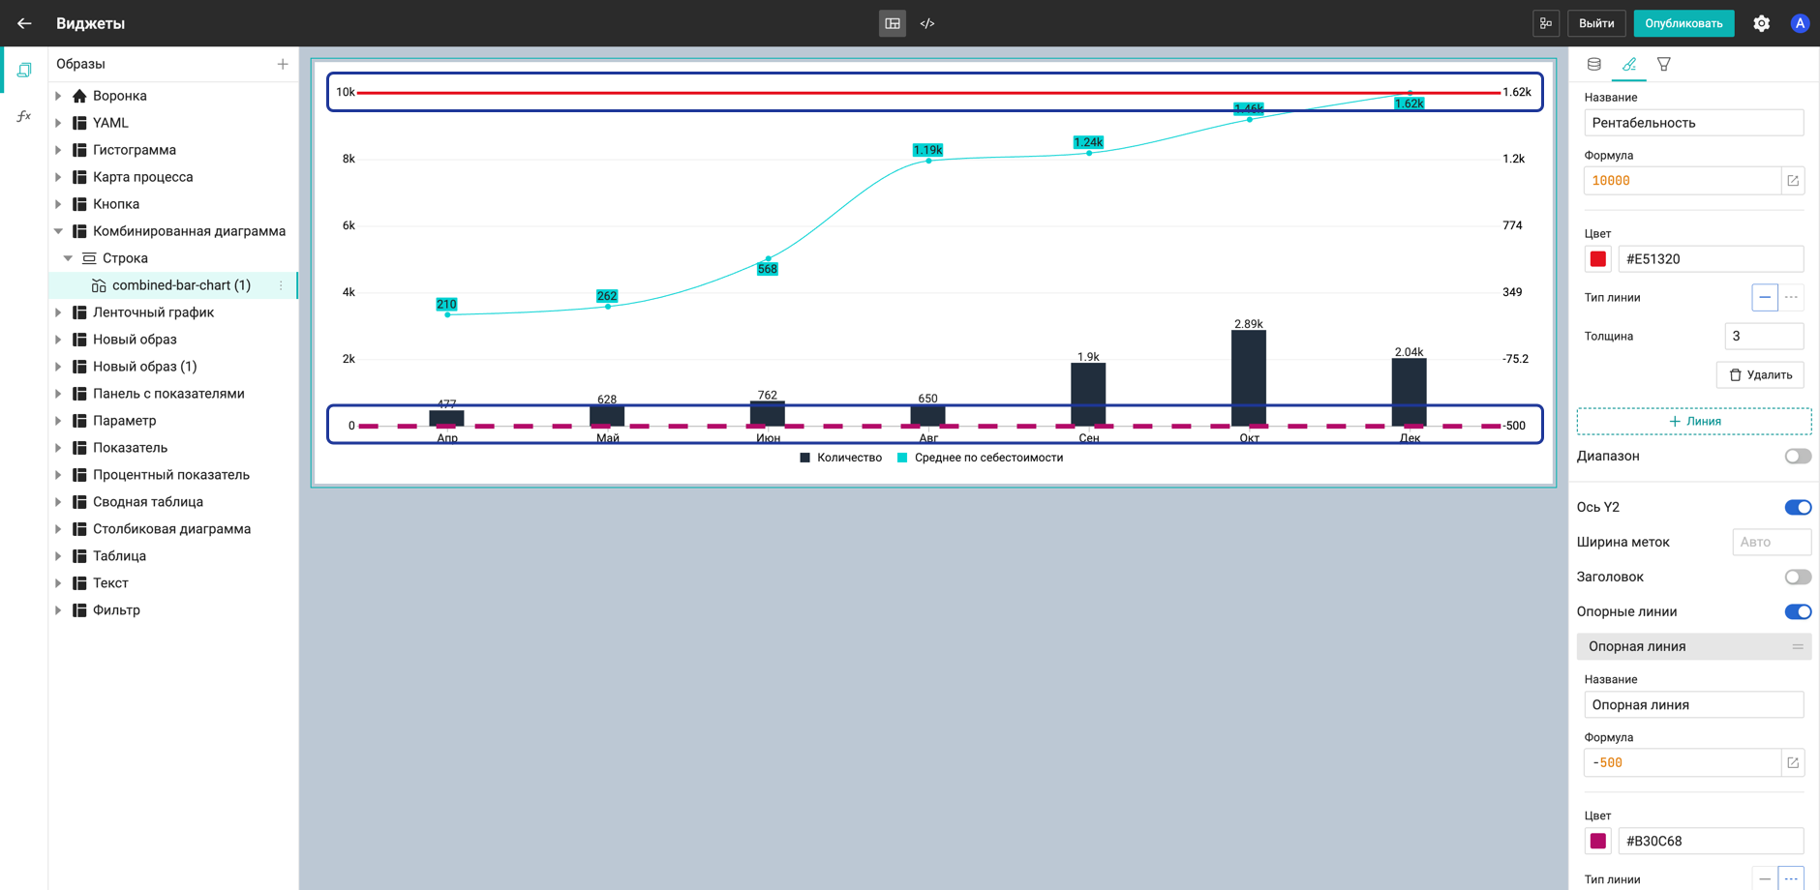Open the fx formulas sidebar section
Image resolution: width=1820 pixels, height=890 pixels.
click(x=24, y=116)
